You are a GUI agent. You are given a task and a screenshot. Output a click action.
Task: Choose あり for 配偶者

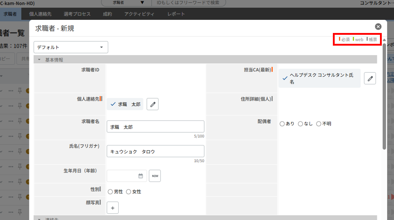(282, 124)
